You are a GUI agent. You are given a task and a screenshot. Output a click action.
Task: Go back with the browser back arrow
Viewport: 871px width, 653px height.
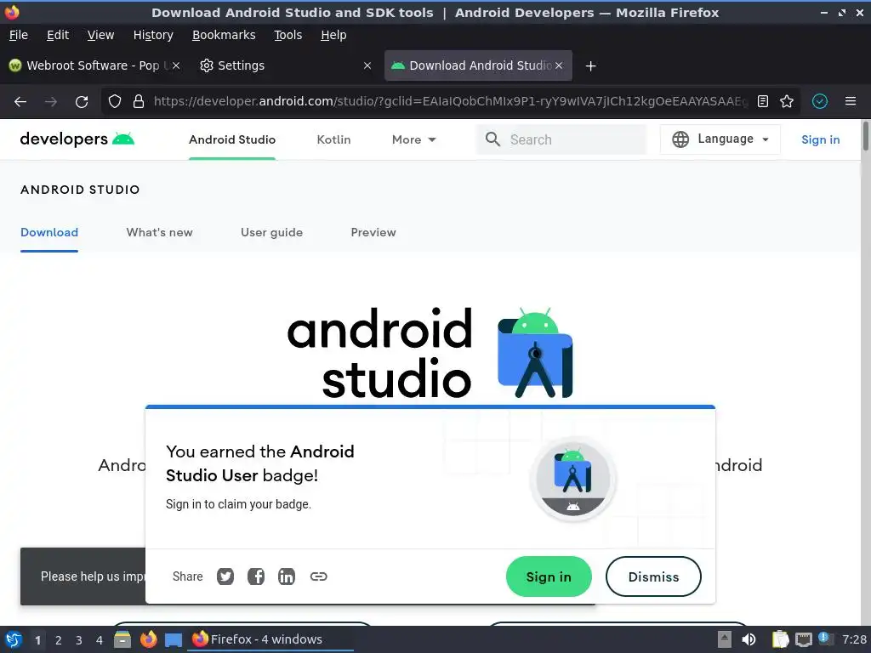tap(20, 102)
